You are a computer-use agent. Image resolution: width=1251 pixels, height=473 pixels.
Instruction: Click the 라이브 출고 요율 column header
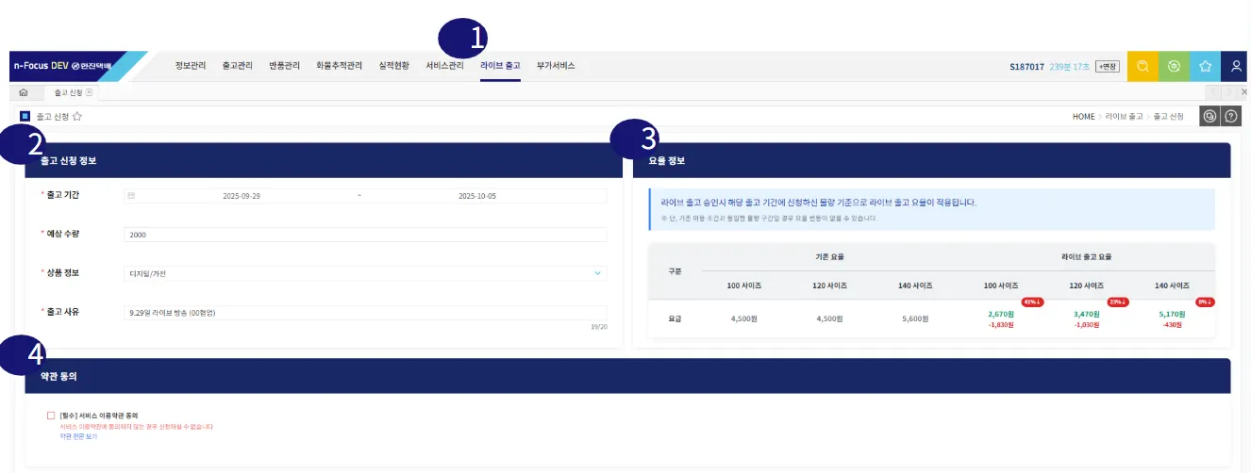coord(1087,256)
